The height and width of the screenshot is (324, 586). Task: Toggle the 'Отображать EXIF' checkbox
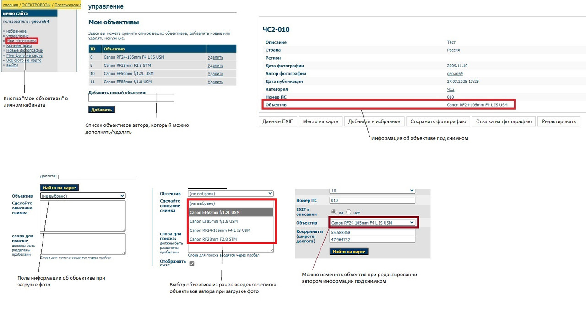191,264
